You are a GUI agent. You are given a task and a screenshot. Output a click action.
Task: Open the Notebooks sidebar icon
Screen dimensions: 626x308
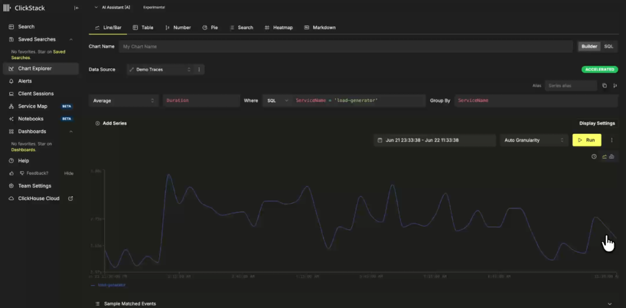coord(11,119)
